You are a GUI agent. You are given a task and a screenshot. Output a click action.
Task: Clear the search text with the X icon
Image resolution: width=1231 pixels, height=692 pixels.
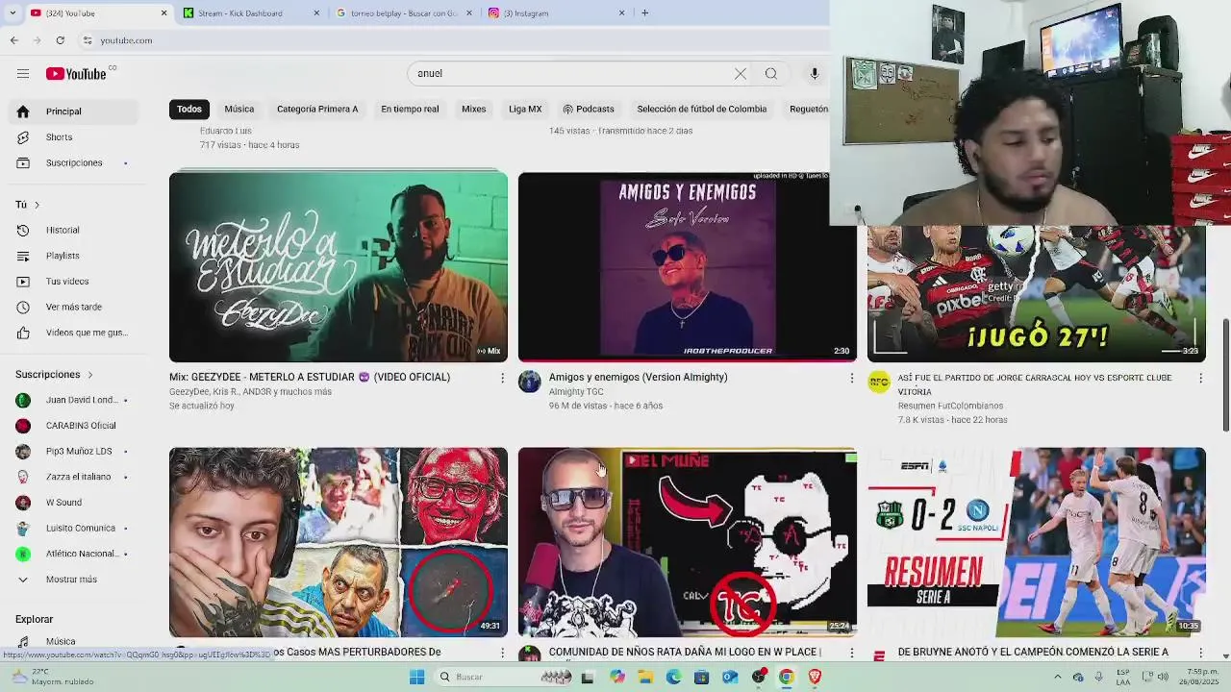pyautogui.click(x=741, y=74)
